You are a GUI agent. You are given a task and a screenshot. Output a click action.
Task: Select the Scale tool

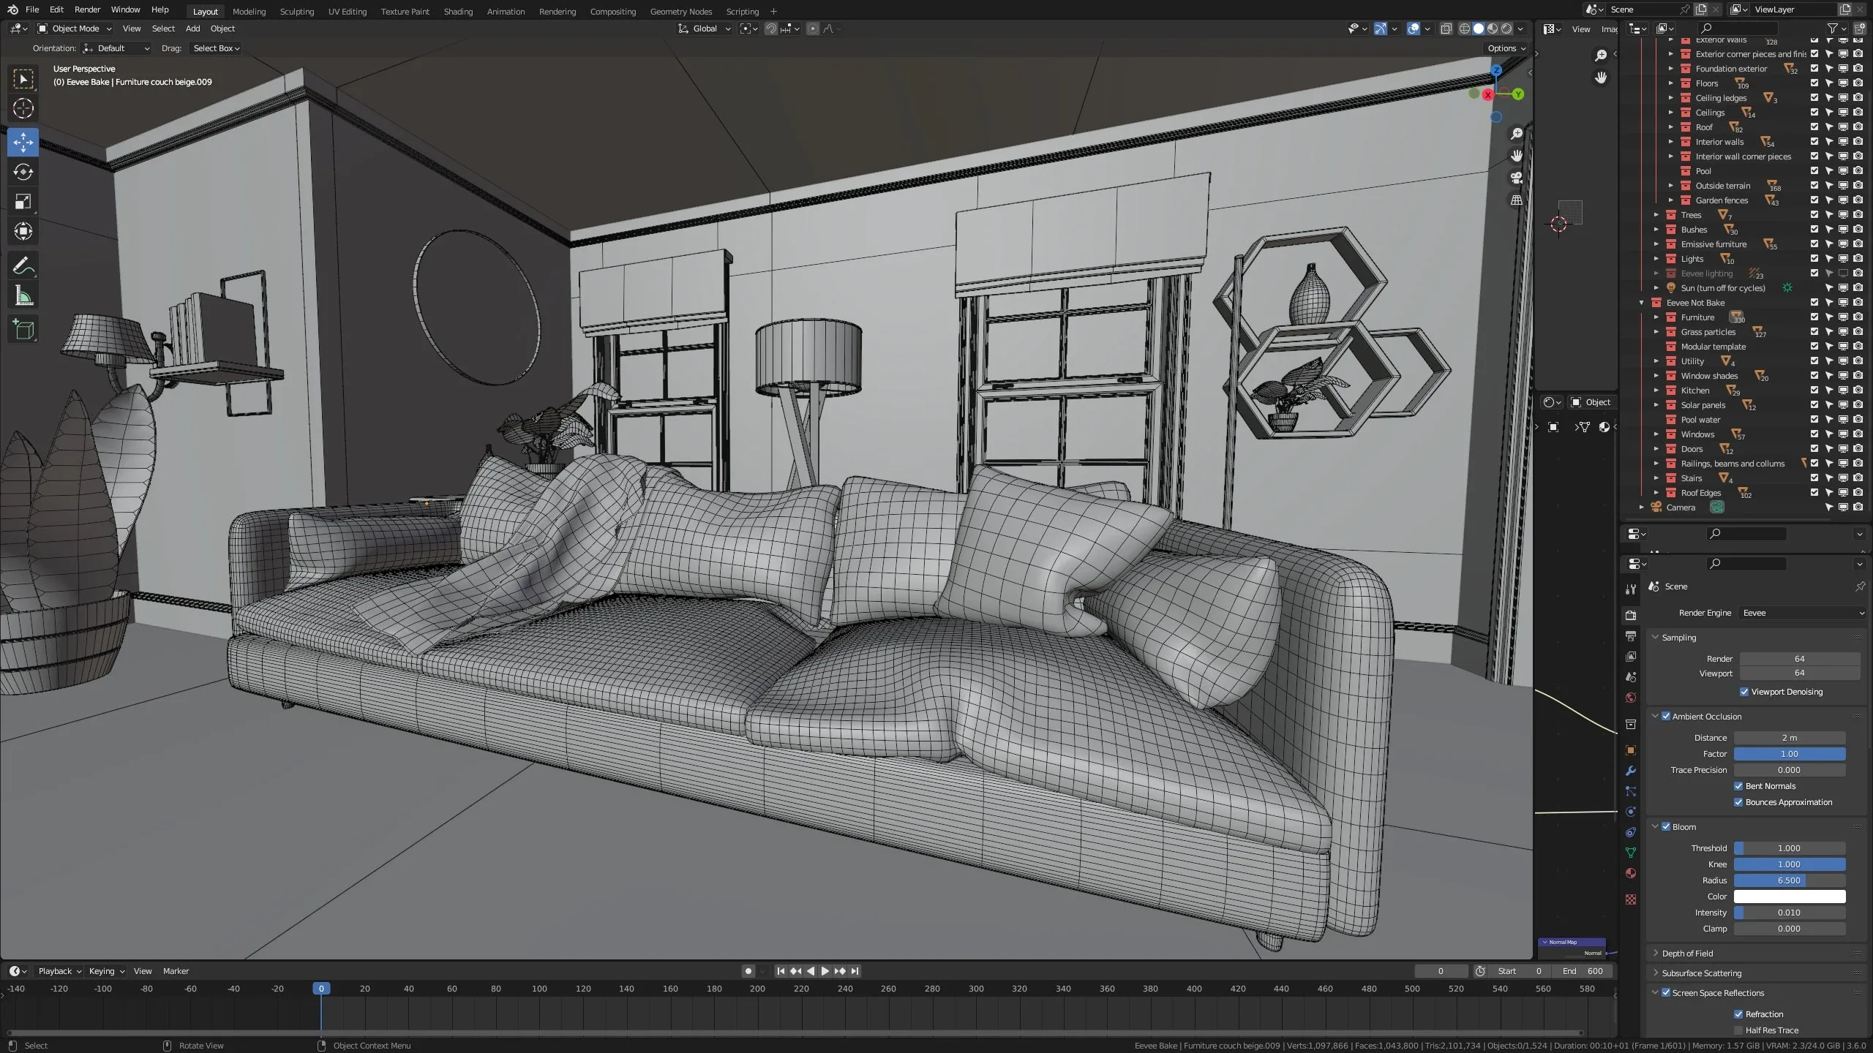(23, 202)
